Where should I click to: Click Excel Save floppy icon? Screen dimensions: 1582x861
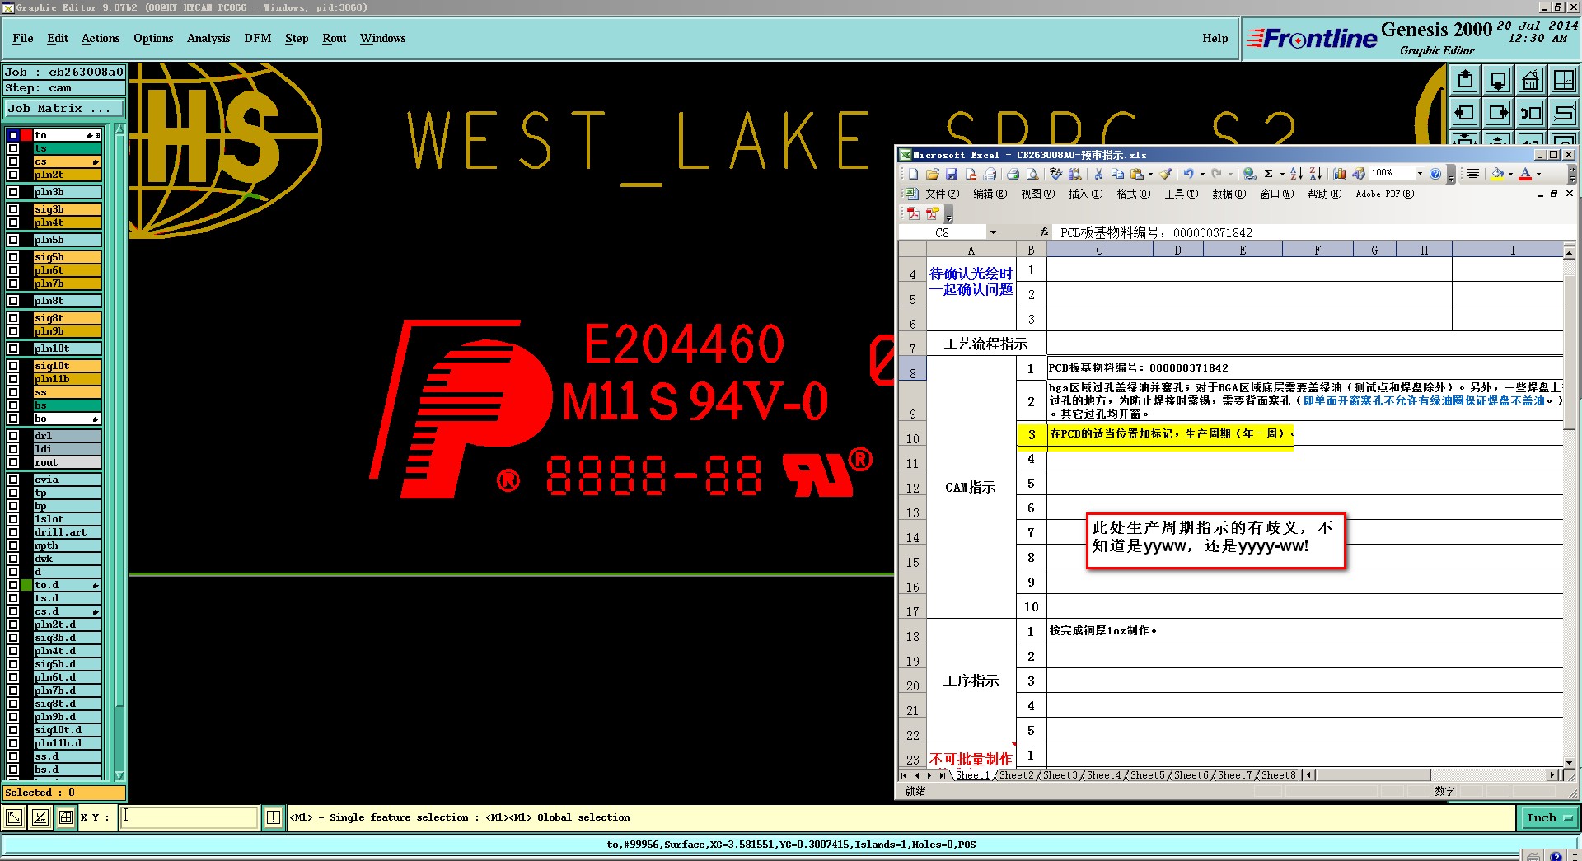(x=951, y=174)
